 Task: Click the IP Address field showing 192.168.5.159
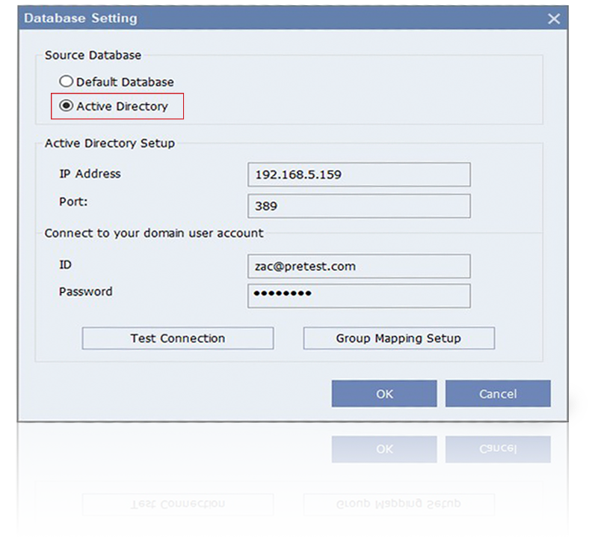click(x=359, y=174)
